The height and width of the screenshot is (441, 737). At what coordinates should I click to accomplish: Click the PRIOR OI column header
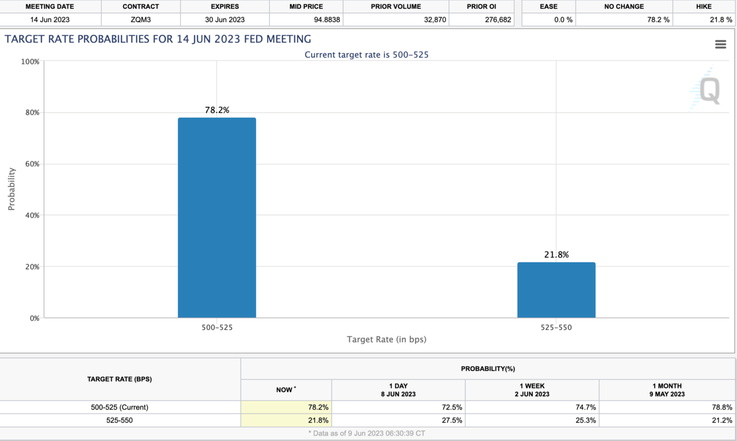point(481,7)
